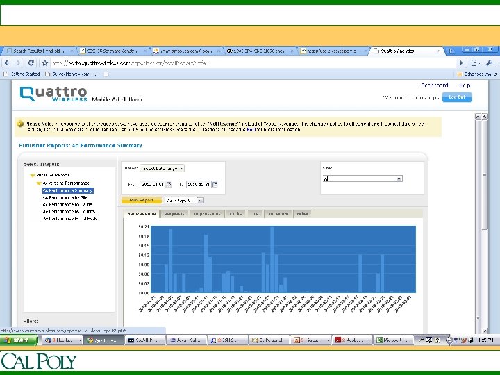Click the browser address bar

(253, 63)
